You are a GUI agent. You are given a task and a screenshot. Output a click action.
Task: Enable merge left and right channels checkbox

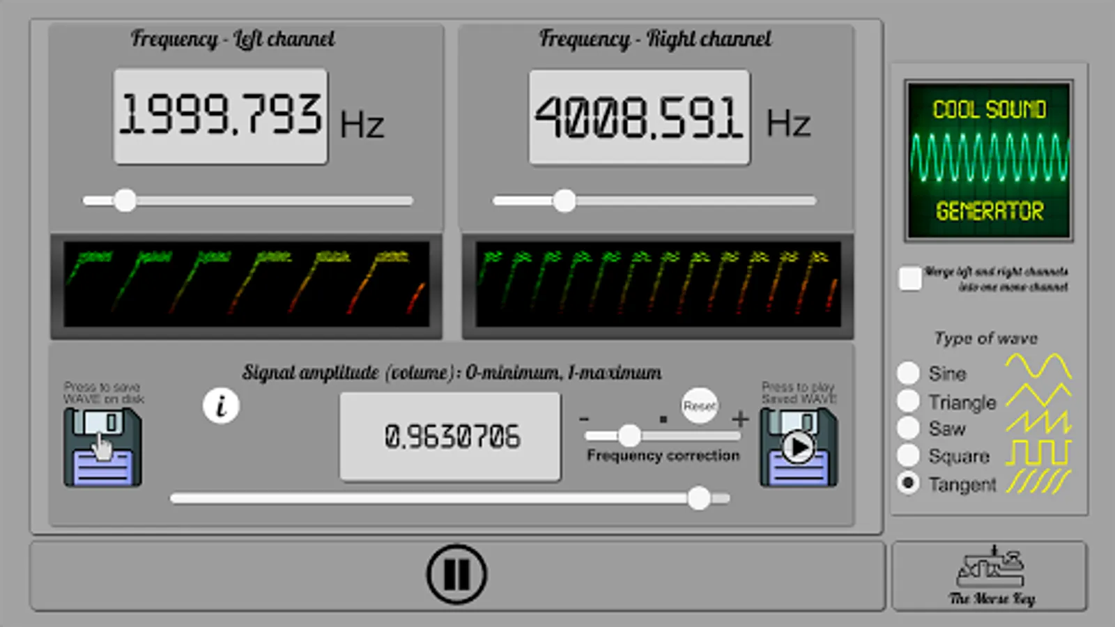coord(910,278)
